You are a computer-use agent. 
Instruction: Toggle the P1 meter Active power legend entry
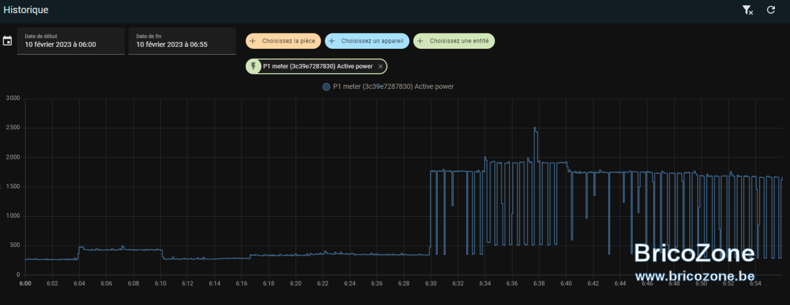coord(388,86)
